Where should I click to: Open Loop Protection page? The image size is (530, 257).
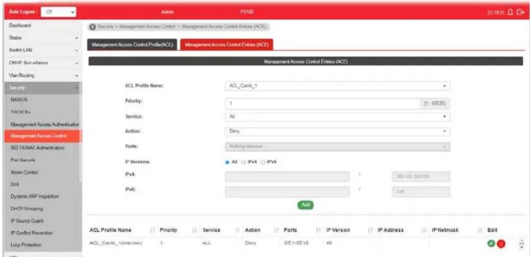point(26,245)
